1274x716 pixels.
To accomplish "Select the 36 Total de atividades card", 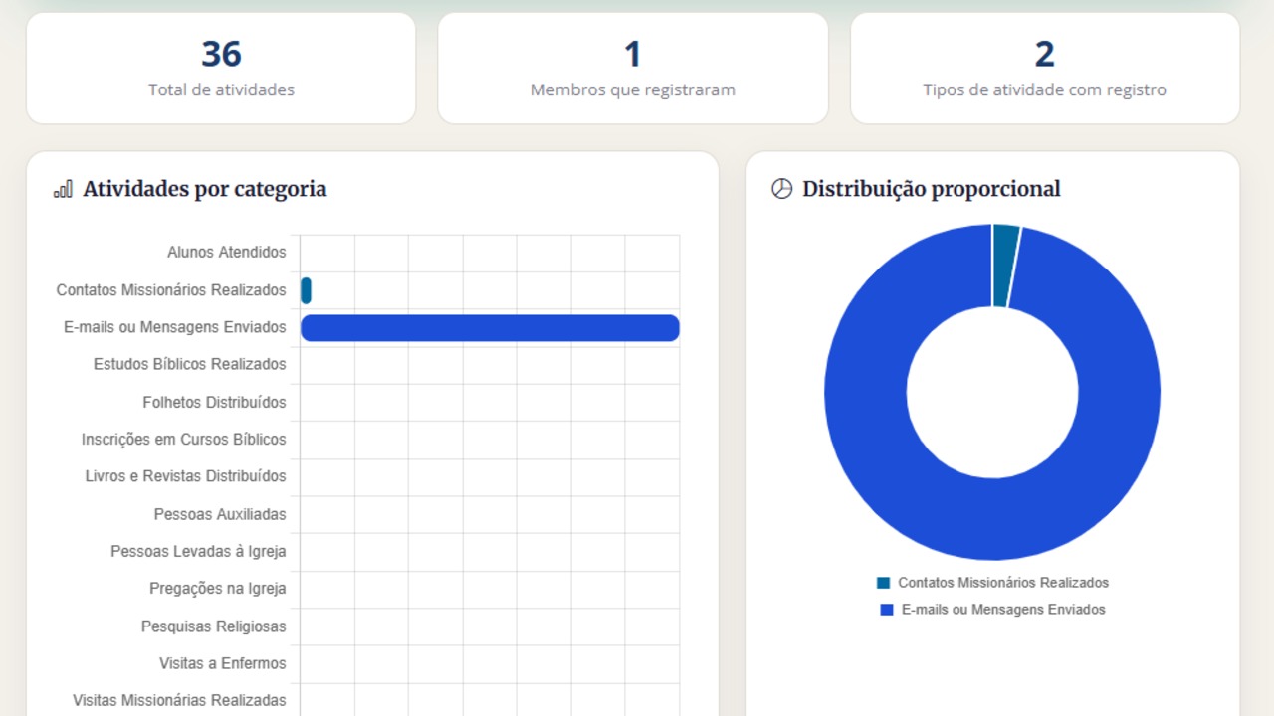I will (x=221, y=69).
